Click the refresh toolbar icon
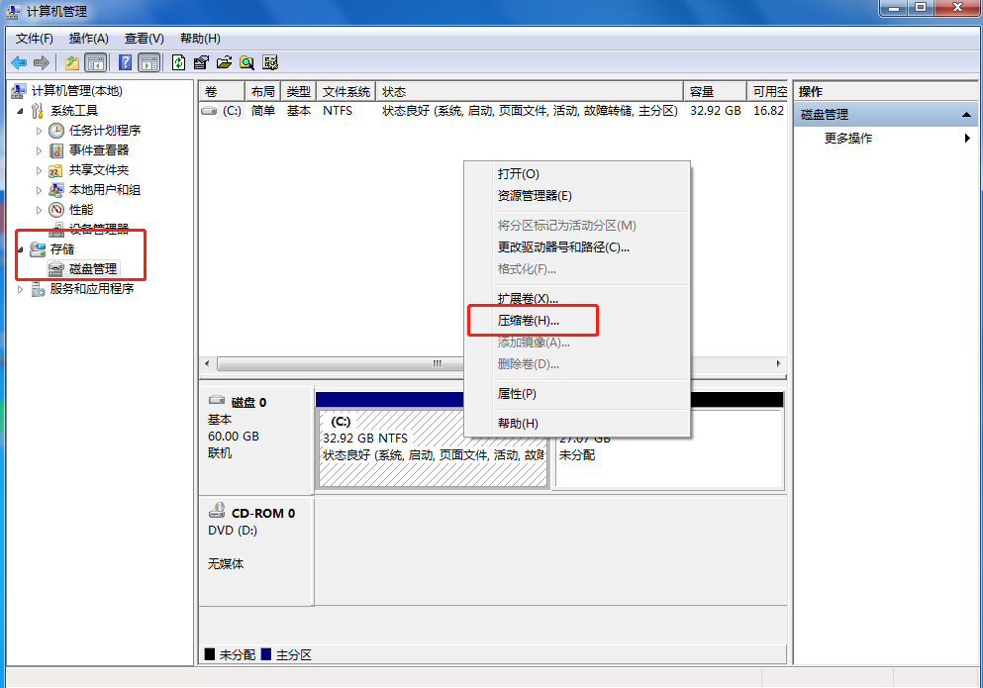 (179, 62)
